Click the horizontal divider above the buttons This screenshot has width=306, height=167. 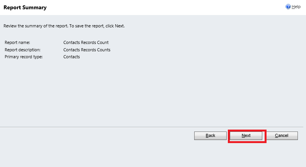[152, 127]
